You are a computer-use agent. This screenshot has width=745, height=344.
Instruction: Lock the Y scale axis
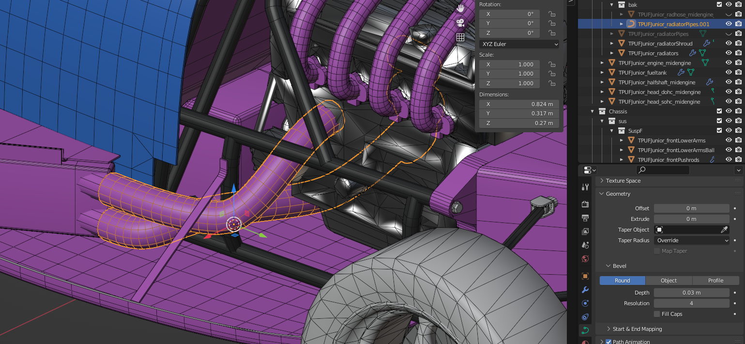pos(551,74)
